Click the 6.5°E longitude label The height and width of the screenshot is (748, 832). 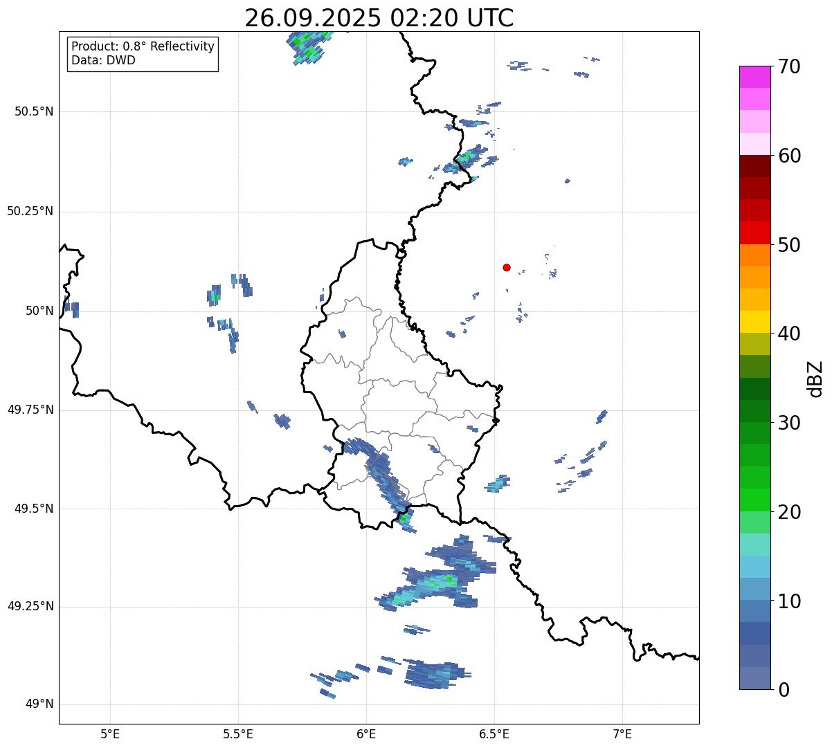[494, 733]
